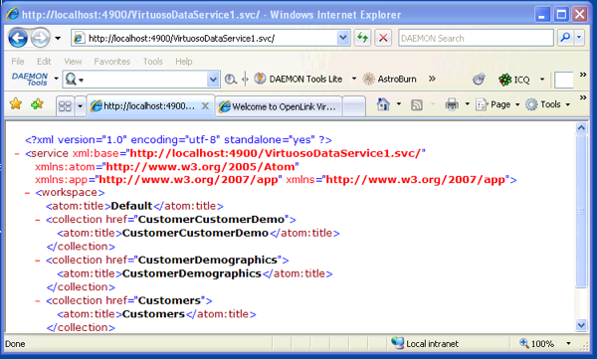Click scroll up arrow on page scrollbar

tap(581, 128)
